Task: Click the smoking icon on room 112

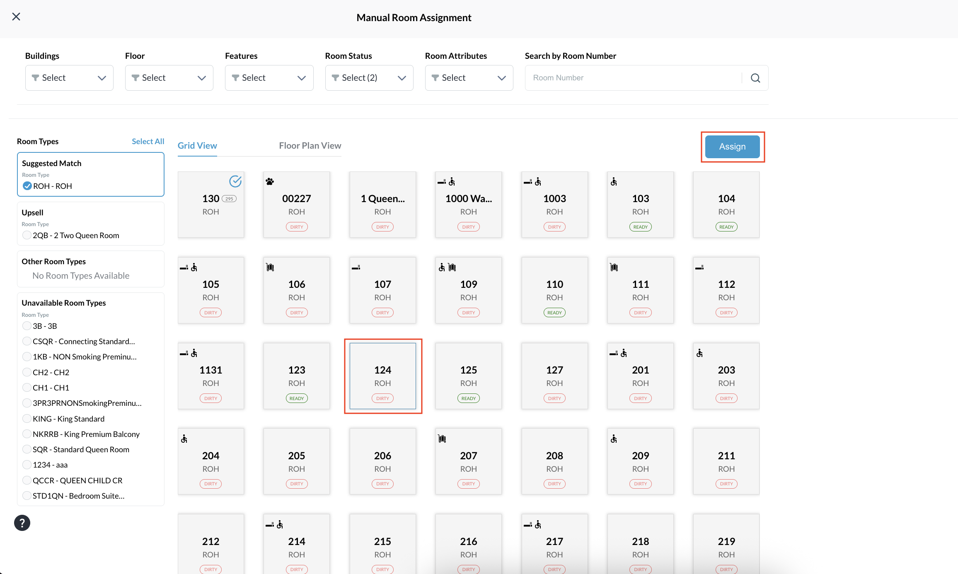Action: tap(699, 268)
